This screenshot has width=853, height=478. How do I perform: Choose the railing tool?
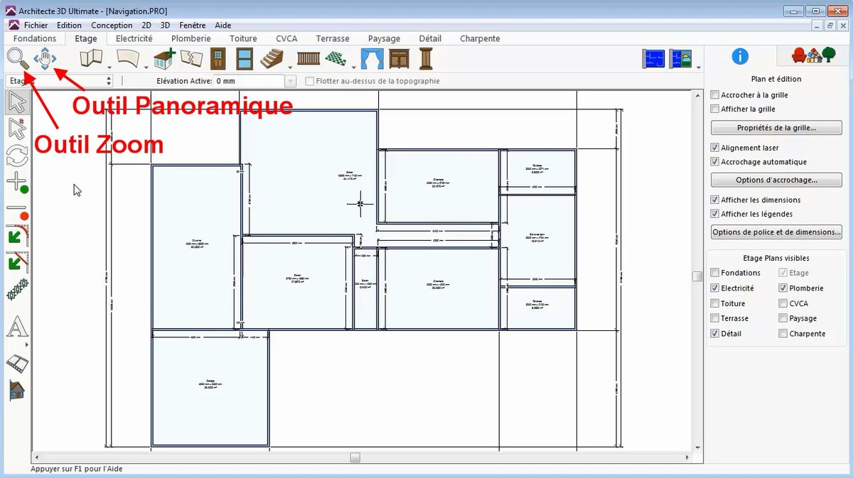coord(308,58)
